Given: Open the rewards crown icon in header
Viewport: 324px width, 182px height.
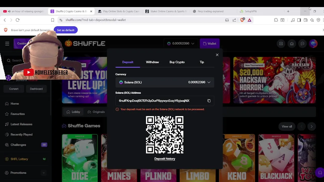Looking at the screenshot, I should click(292, 44).
